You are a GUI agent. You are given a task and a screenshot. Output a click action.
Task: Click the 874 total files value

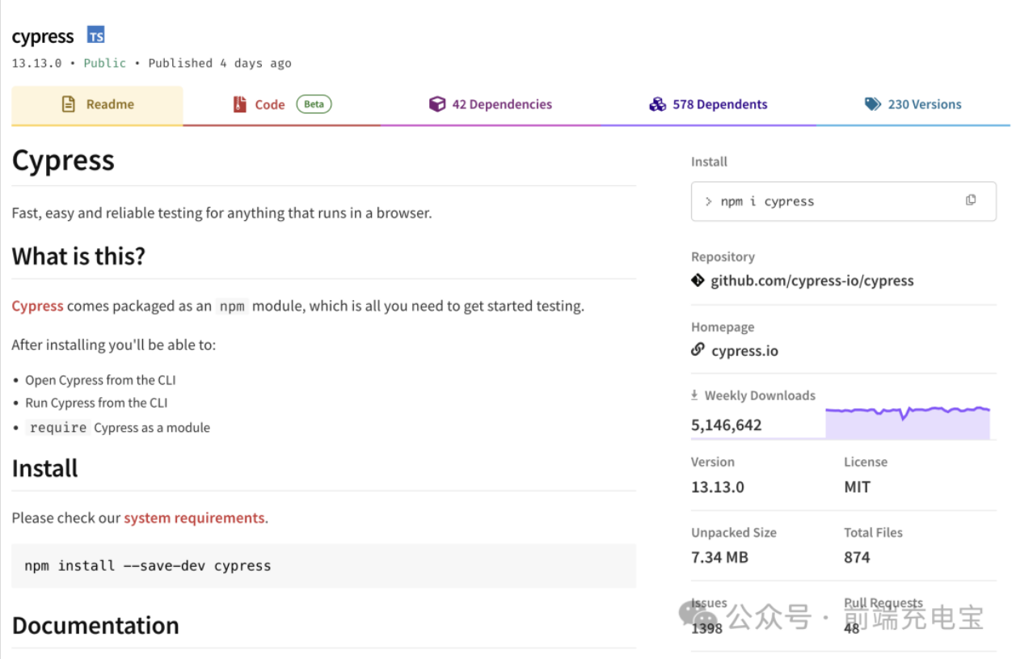(x=857, y=557)
